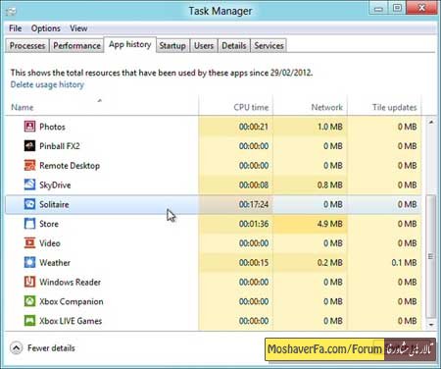Click Delete usage history link
The width and height of the screenshot is (441, 369).
(x=47, y=84)
